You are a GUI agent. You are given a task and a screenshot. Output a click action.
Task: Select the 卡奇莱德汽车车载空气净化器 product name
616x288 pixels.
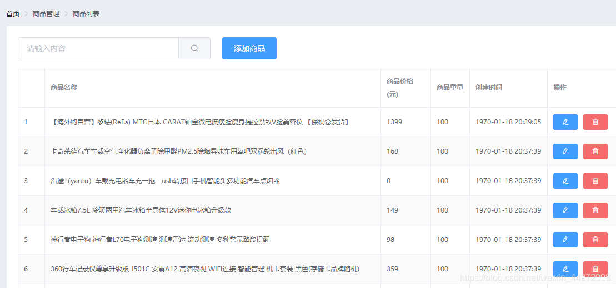point(179,151)
